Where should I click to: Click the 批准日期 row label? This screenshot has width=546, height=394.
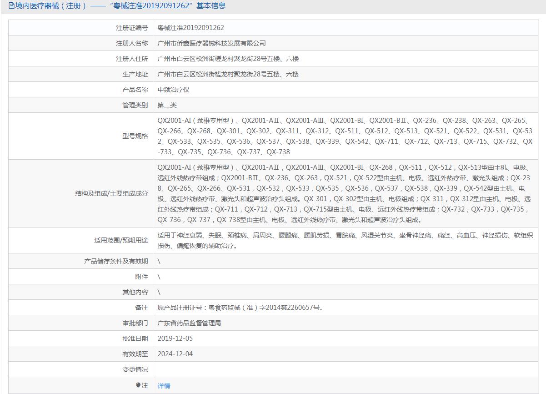point(135,338)
